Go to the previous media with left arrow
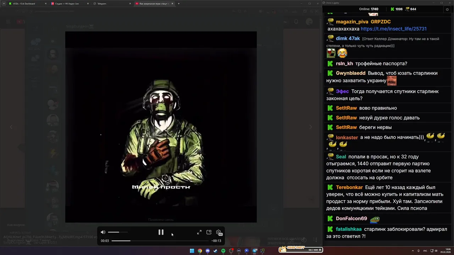454x255 pixels. click(x=11, y=127)
